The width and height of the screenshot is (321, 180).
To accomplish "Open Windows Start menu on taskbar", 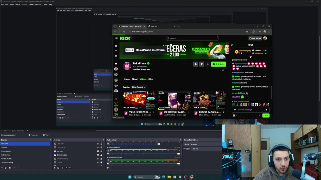I will [130, 177].
